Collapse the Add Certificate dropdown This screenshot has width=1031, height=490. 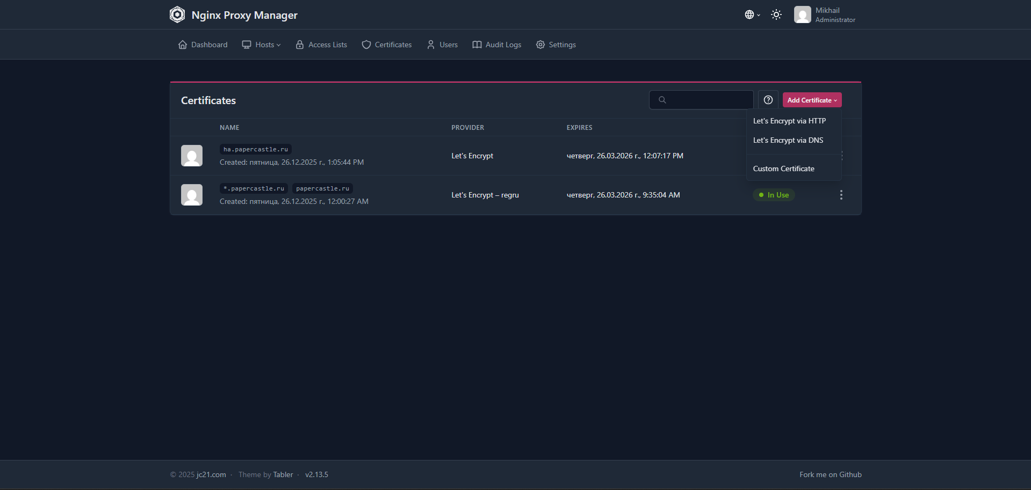(x=812, y=100)
